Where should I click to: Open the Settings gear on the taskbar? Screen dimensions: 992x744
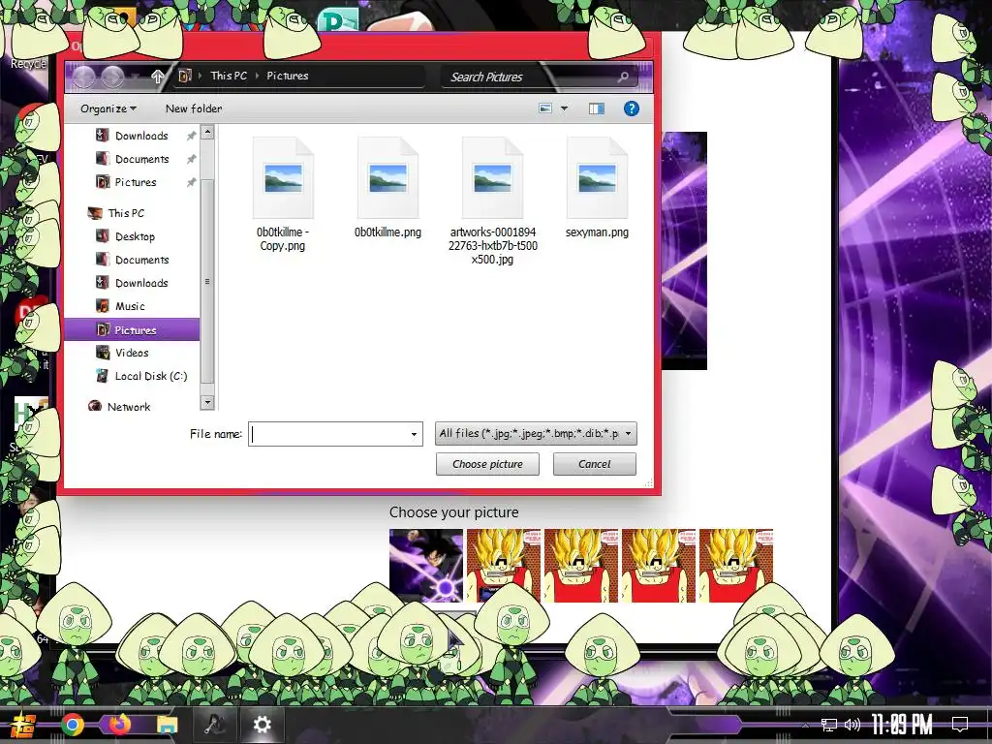262,725
